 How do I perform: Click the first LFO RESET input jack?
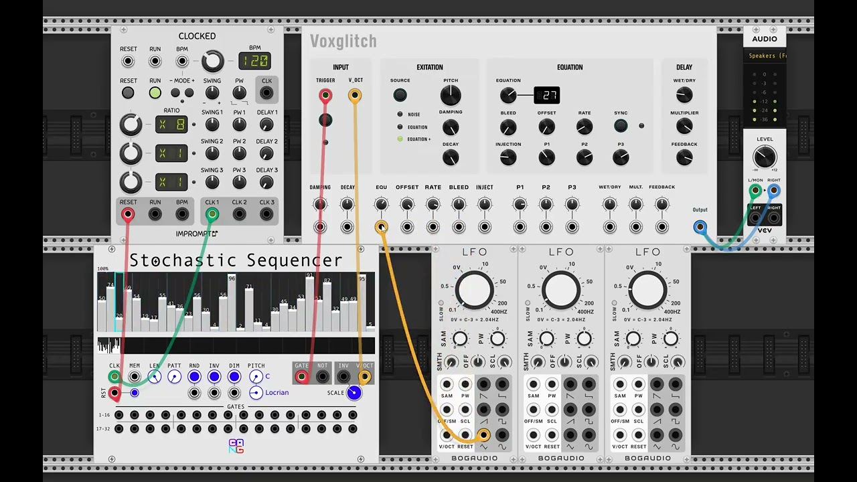point(465,435)
